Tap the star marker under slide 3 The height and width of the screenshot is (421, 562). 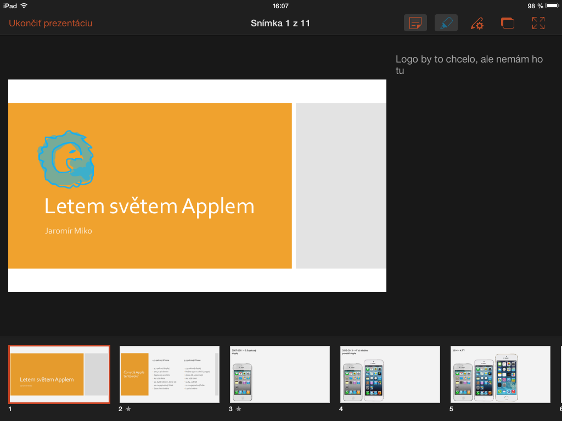point(239,409)
